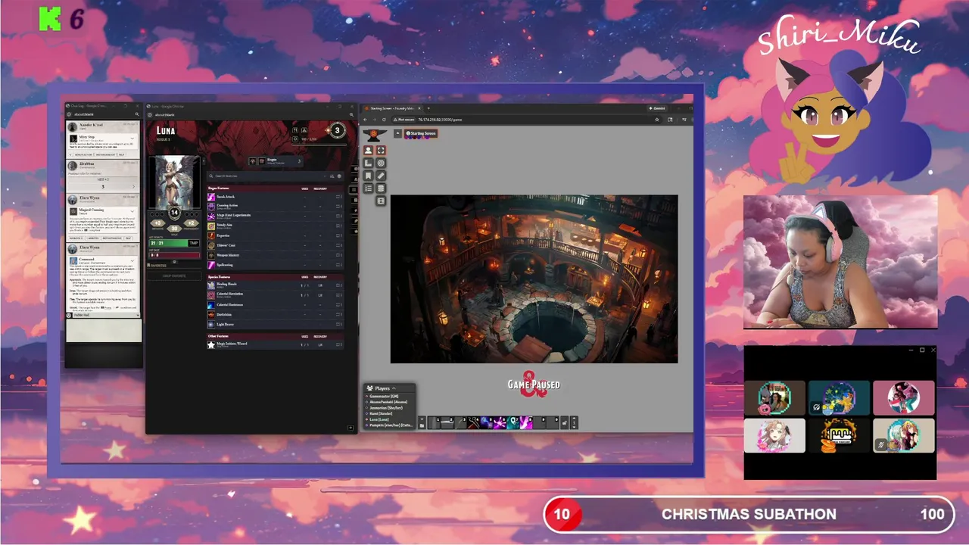Go back in the Foundry browser window
Screen dimensions: 969x545
click(365, 120)
